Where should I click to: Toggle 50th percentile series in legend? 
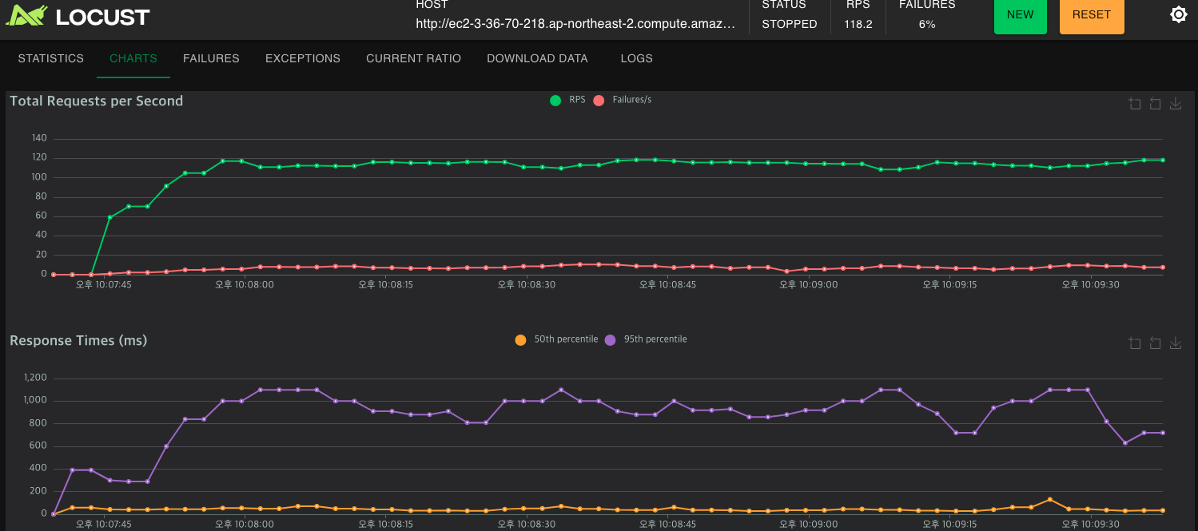(x=556, y=339)
